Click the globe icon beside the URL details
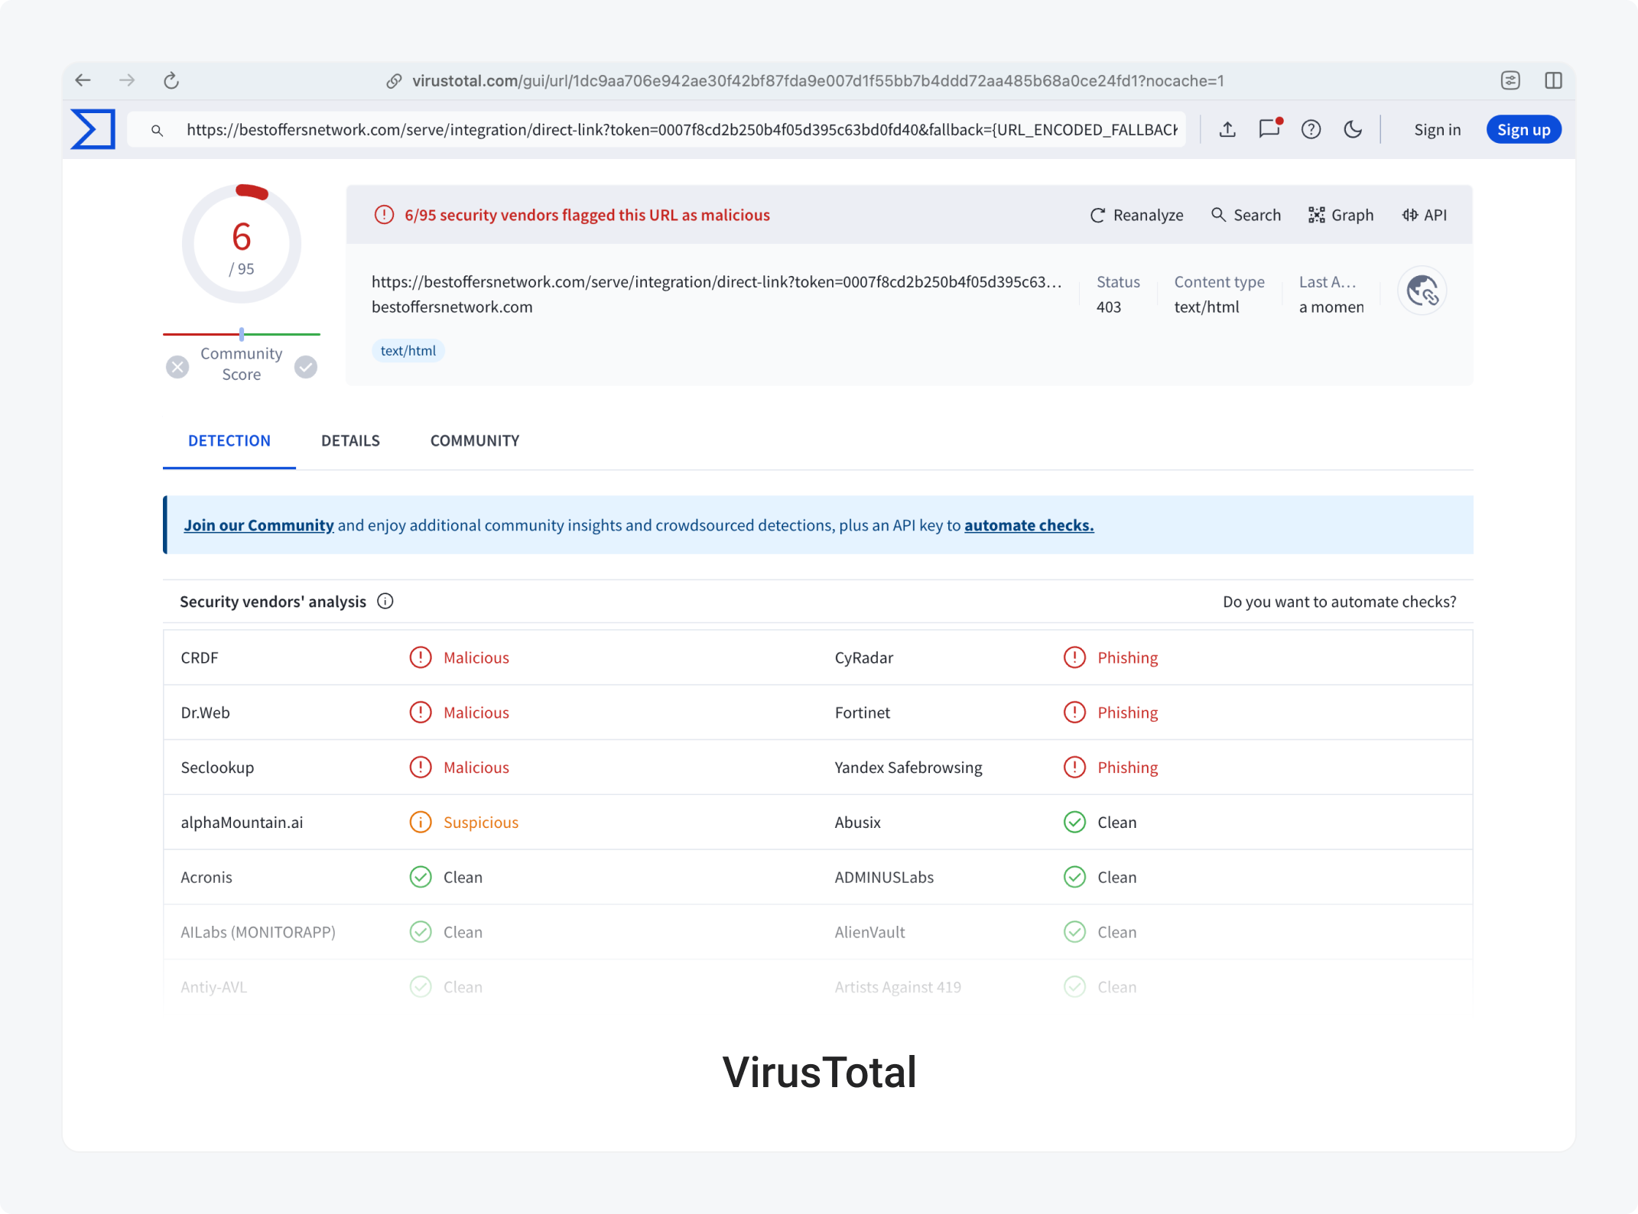 (1422, 291)
